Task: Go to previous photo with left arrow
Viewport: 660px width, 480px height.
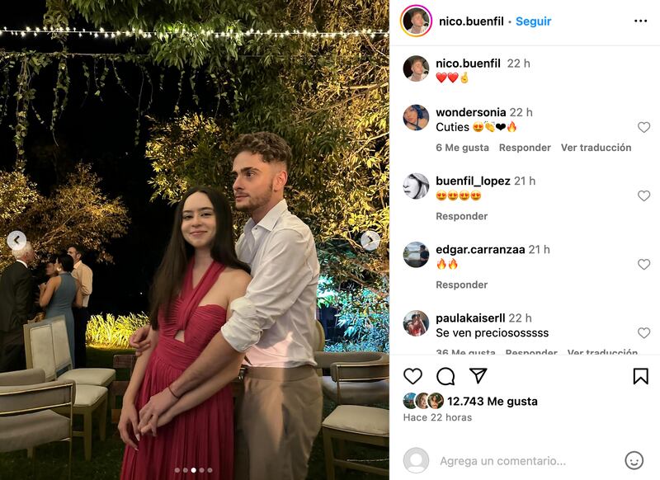Action: tap(16, 241)
